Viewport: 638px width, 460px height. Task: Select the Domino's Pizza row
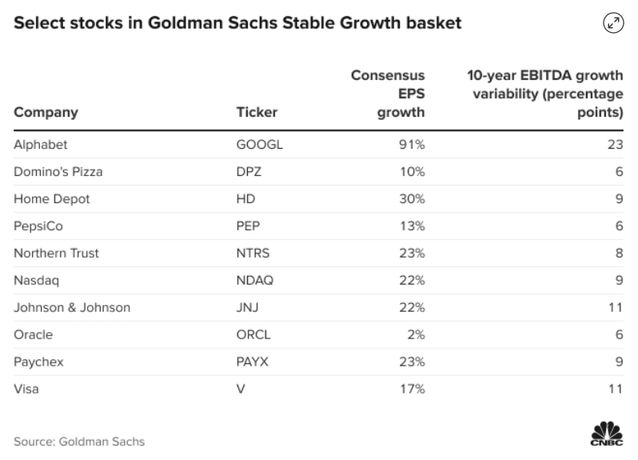(58, 172)
